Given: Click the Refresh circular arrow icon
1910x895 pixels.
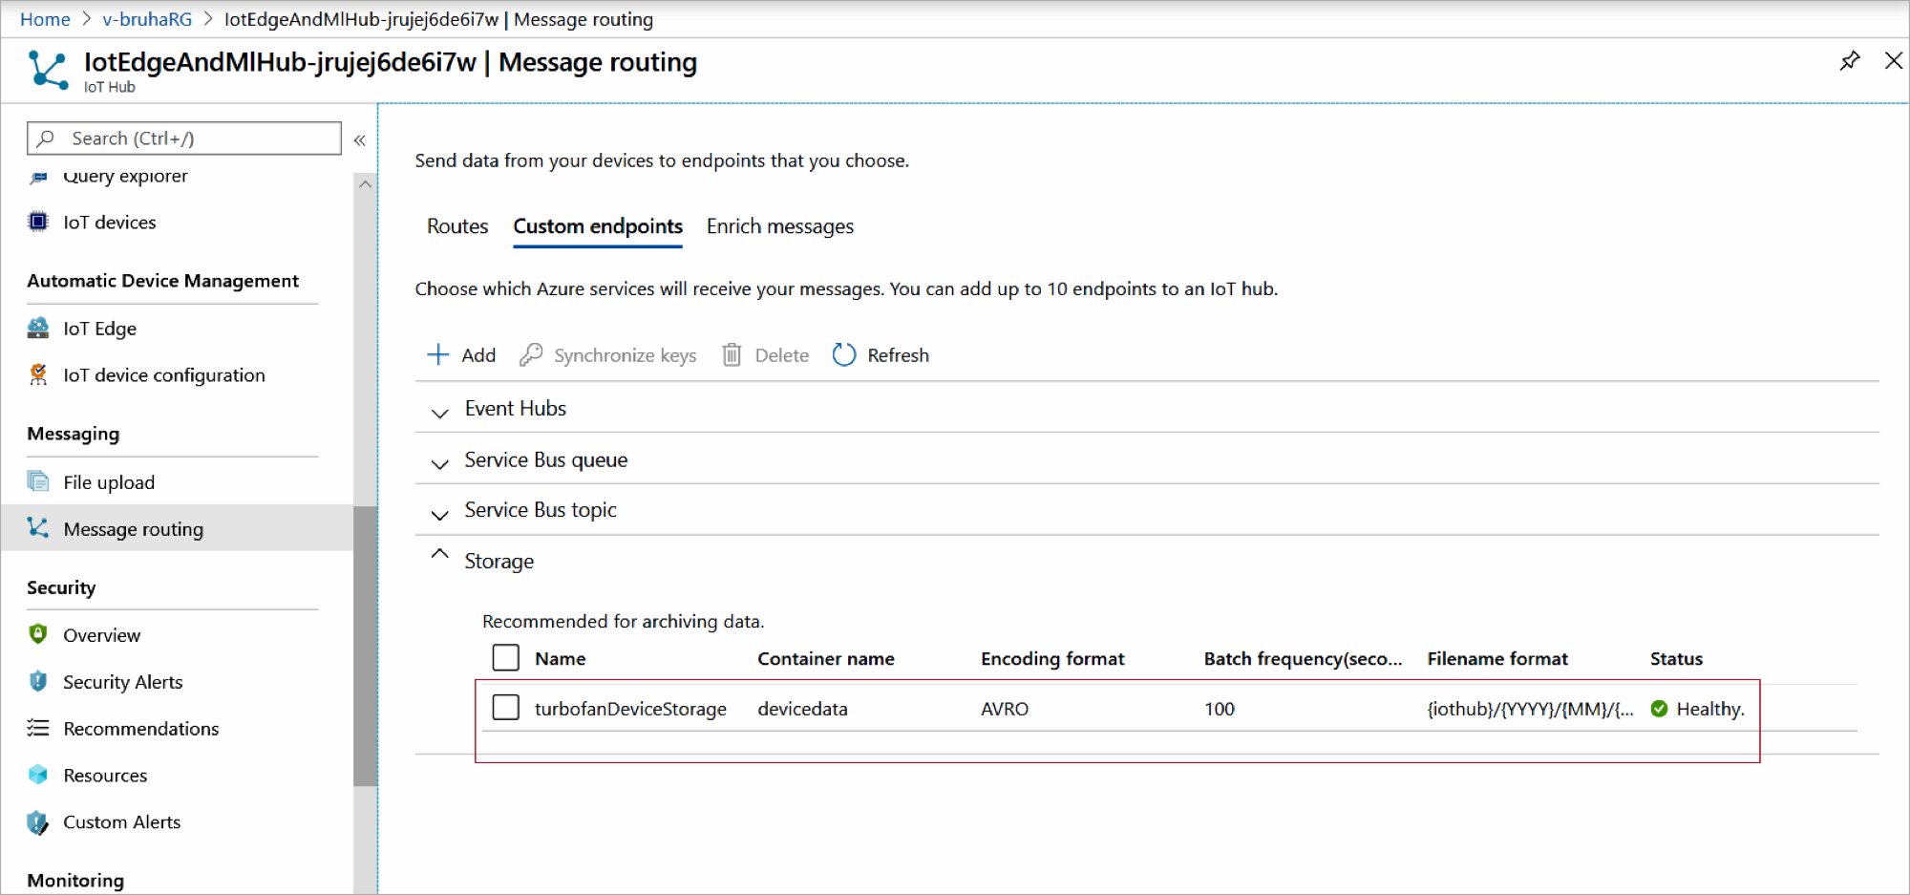Looking at the screenshot, I should coord(844,354).
